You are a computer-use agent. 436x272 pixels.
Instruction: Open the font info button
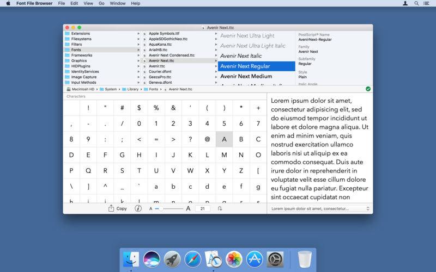coord(138,208)
